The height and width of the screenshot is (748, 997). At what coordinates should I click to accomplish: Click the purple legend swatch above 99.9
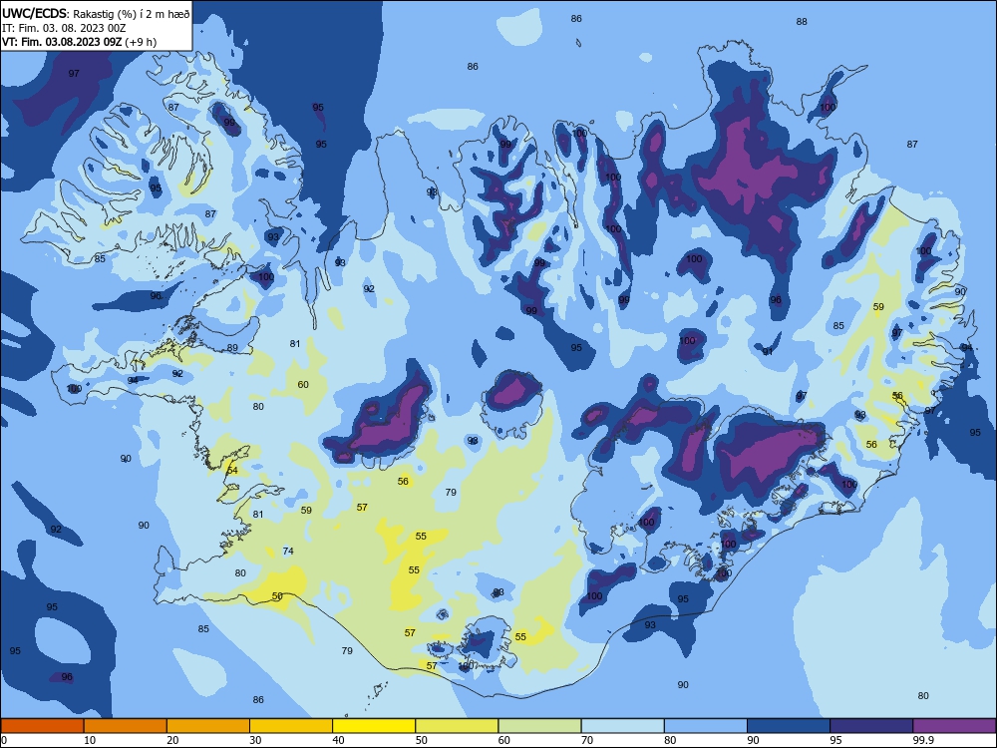954,726
